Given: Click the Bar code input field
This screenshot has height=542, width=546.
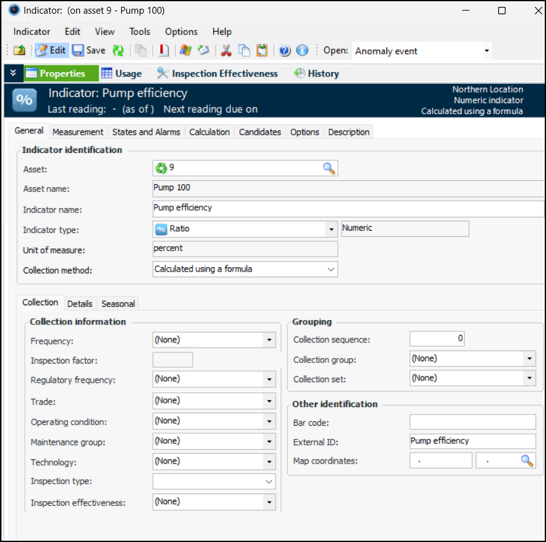Looking at the screenshot, I should coord(472,423).
